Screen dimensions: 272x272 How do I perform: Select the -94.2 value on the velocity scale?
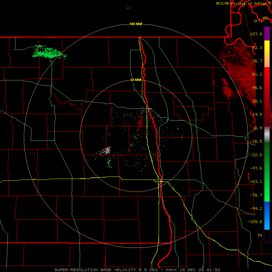(256, 209)
